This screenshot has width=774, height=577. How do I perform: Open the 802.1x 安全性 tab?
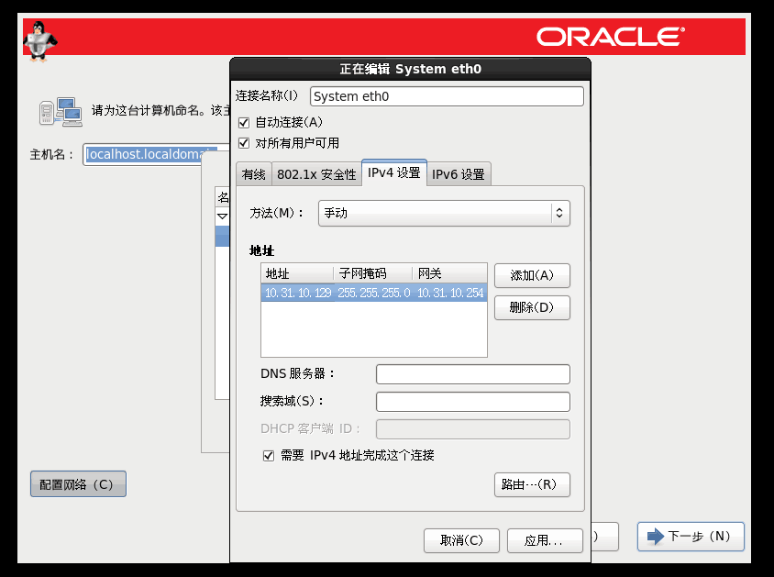[316, 174]
